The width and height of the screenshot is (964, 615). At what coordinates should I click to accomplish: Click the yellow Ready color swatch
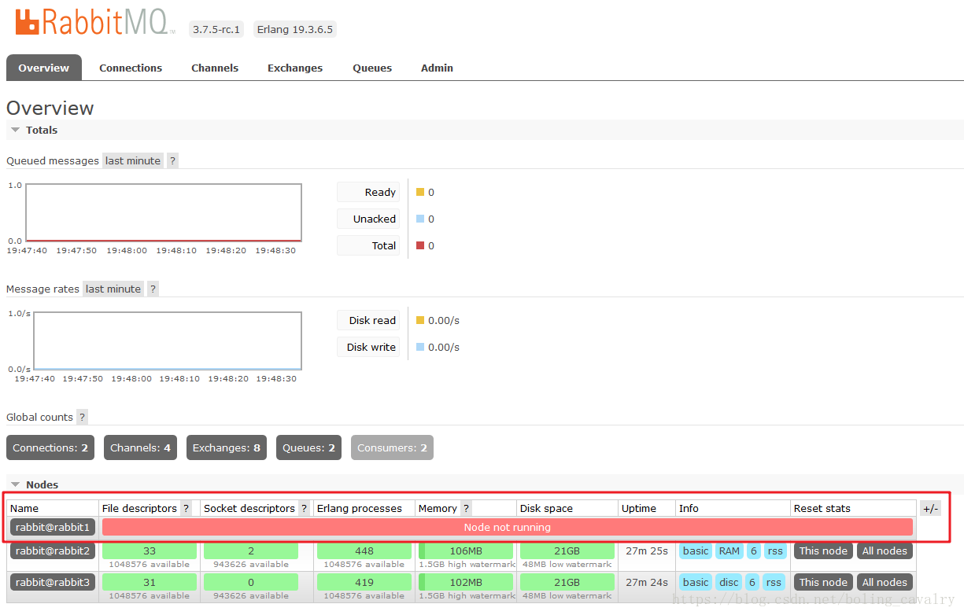(420, 192)
